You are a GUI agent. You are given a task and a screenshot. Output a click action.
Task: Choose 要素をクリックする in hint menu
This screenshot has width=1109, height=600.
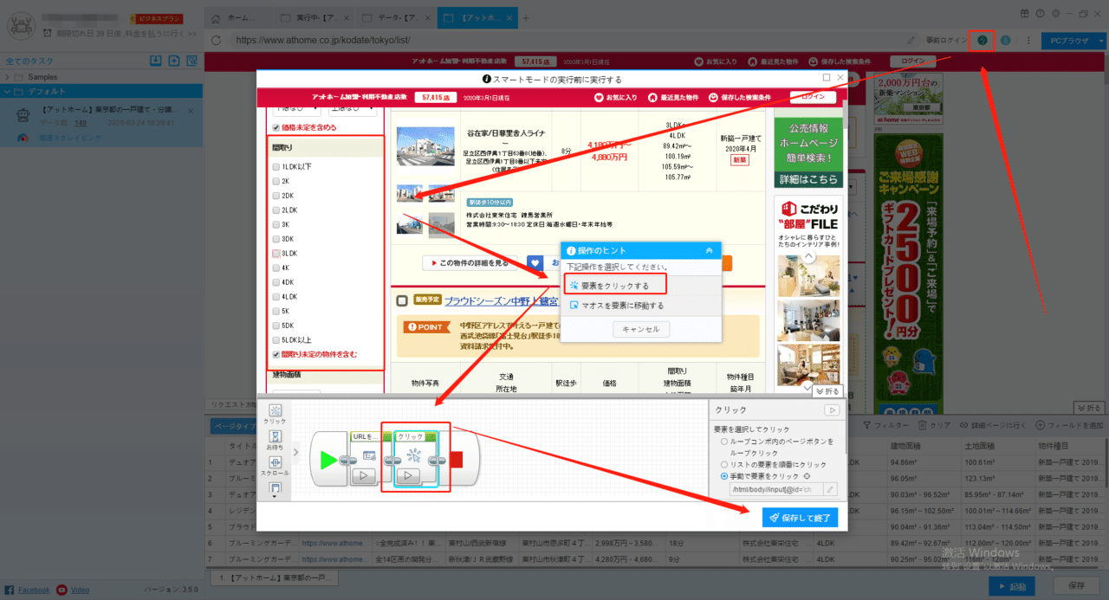click(615, 285)
